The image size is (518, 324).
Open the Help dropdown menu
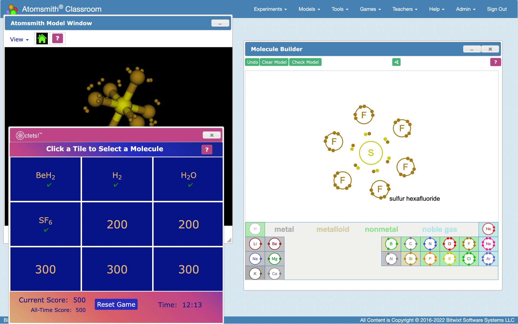pos(437,9)
